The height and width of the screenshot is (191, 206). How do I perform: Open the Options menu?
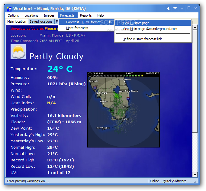click(x=13, y=15)
